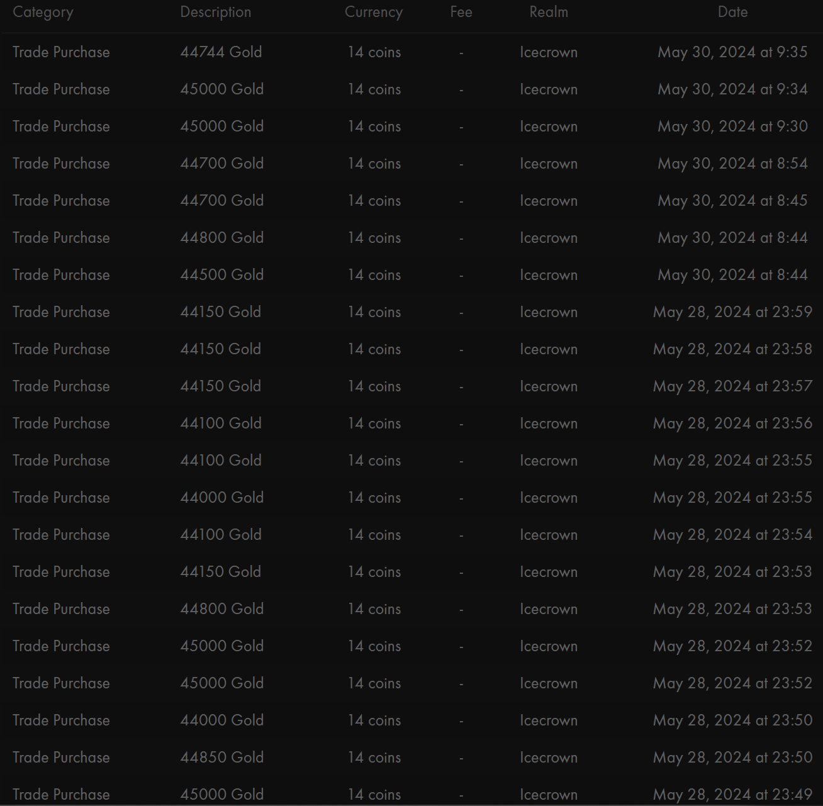Click 45000 Gold in the 23:49 row
823x806 pixels.
coord(221,795)
